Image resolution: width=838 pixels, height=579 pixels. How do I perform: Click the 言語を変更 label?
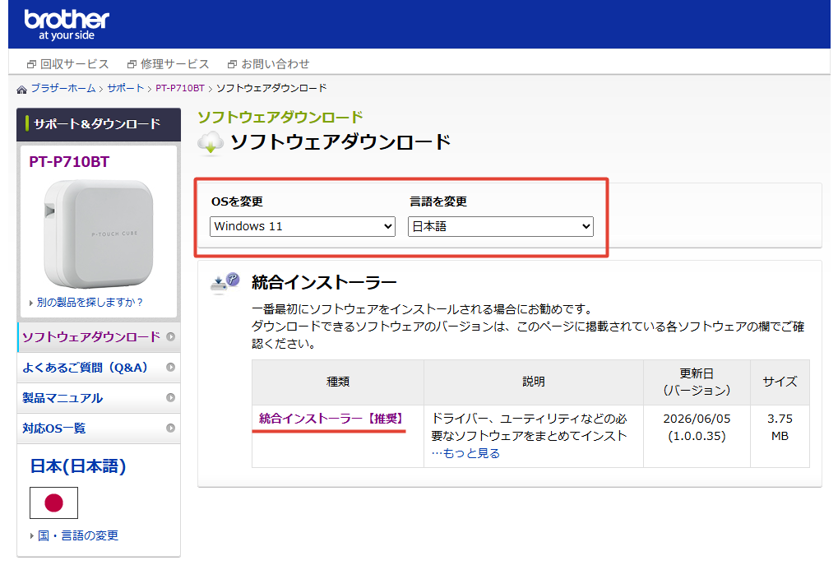pos(438,202)
